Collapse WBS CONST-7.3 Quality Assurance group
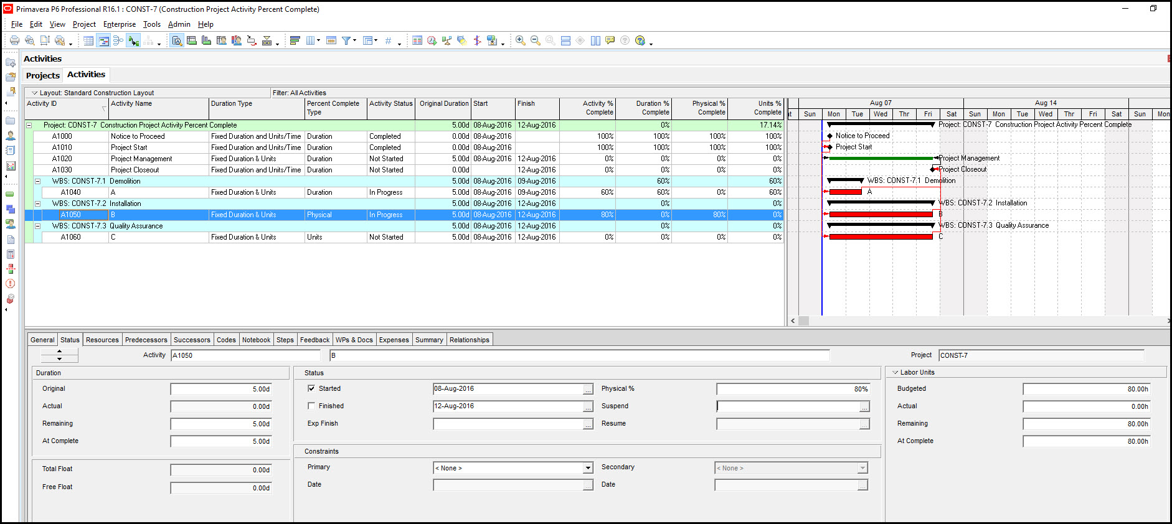 click(x=37, y=226)
